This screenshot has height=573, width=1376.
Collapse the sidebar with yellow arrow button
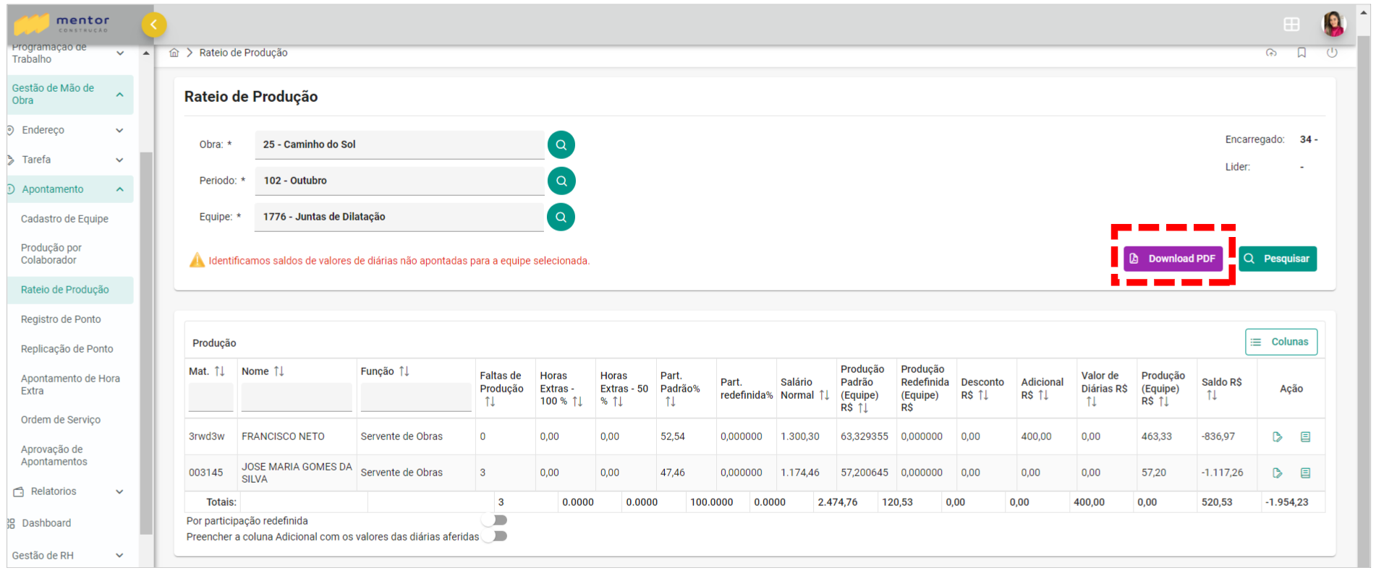pyautogui.click(x=153, y=25)
